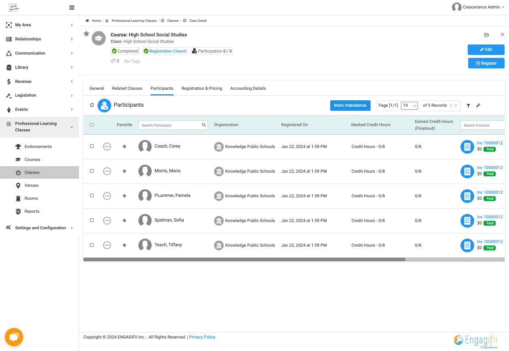Open Reports in the sidebar
Viewport: 509px width, 351px height.
[32, 211]
